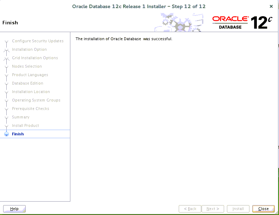The width and height of the screenshot is (279, 215).
Task: Select the Database Edition step
Action: pos(27,83)
